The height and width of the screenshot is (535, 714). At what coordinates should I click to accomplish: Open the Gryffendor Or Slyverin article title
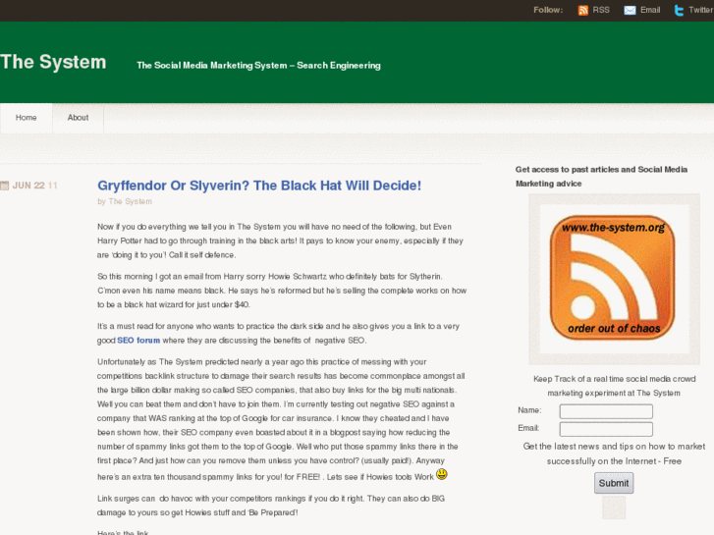click(x=259, y=186)
